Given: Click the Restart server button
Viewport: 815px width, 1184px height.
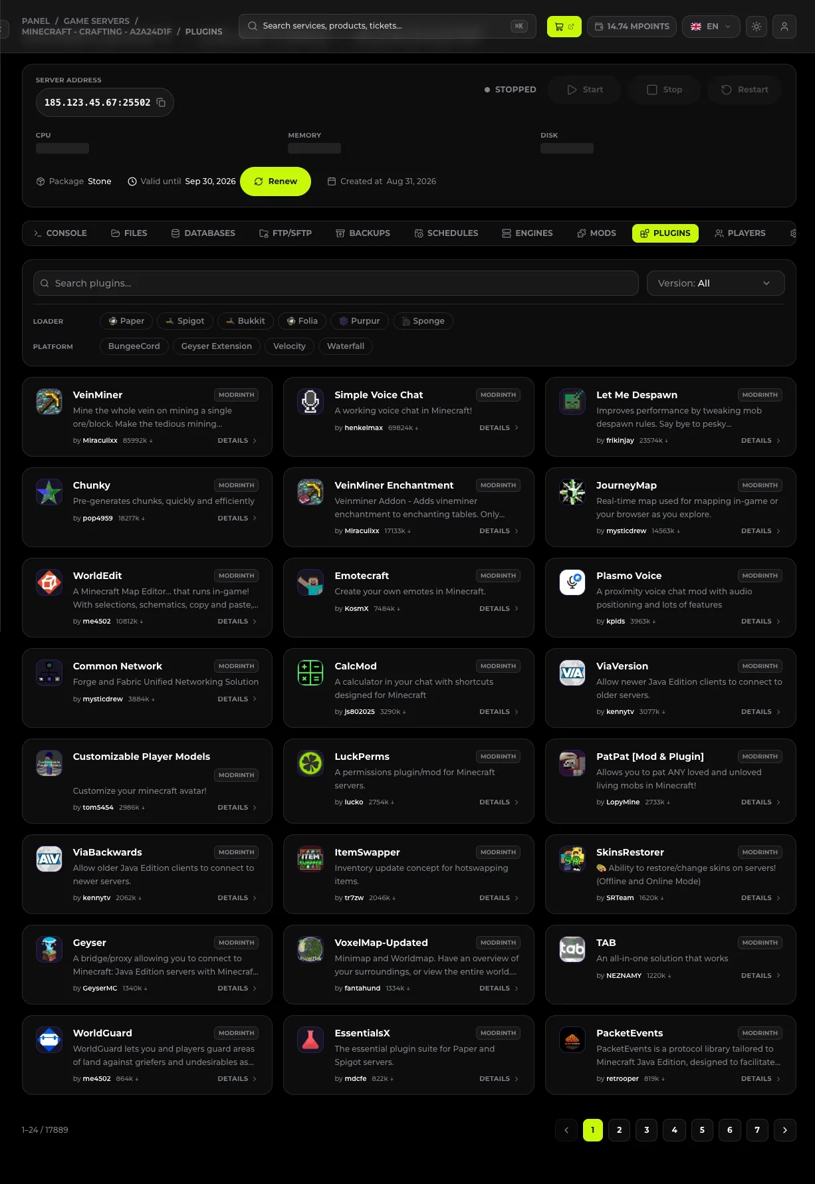Looking at the screenshot, I should (x=745, y=90).
